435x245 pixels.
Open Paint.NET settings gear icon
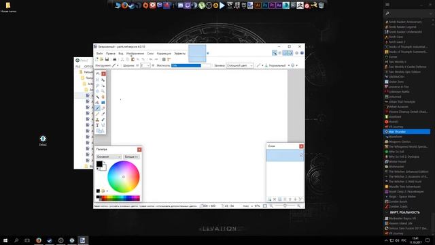296,53
